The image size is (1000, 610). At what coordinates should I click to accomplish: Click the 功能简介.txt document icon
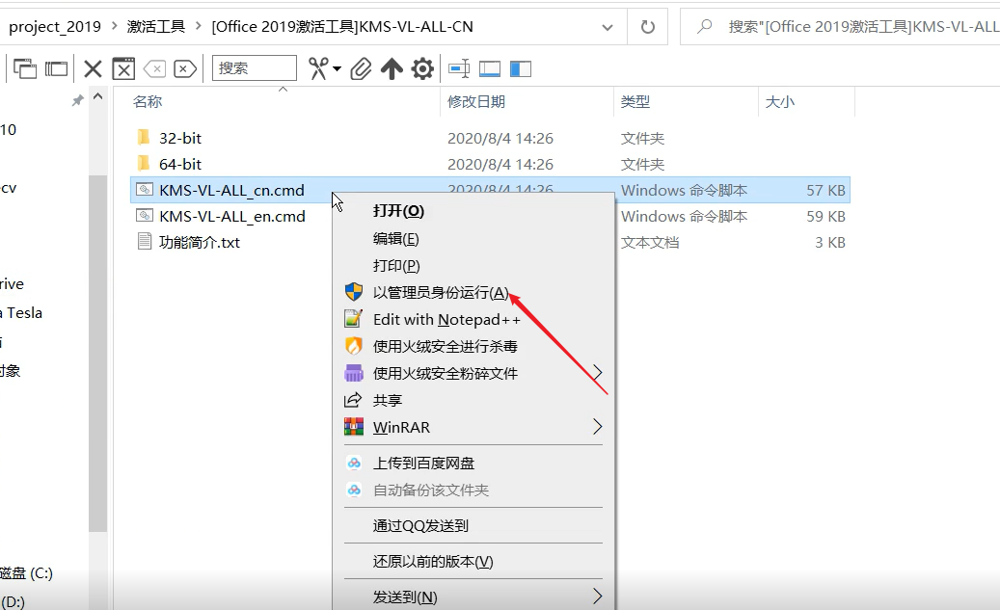[x=144, y=242]
